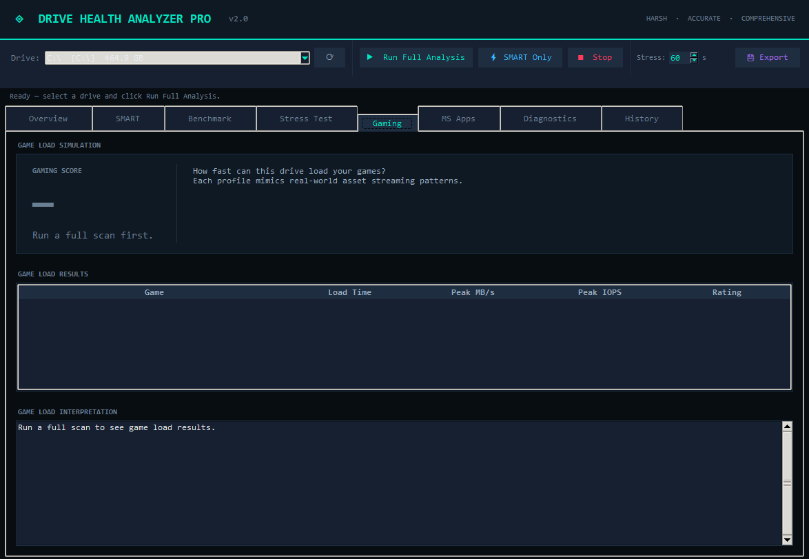Export the results
809x559 pixels.
(767, 57)
